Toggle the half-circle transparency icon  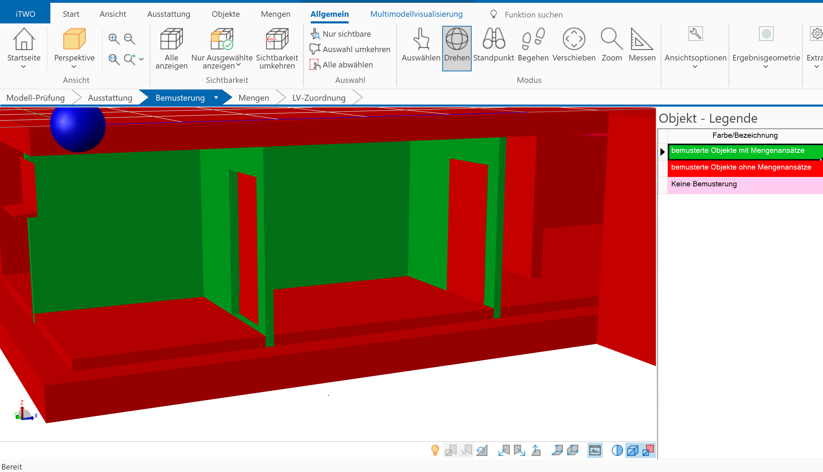click(x=617, y=450)
